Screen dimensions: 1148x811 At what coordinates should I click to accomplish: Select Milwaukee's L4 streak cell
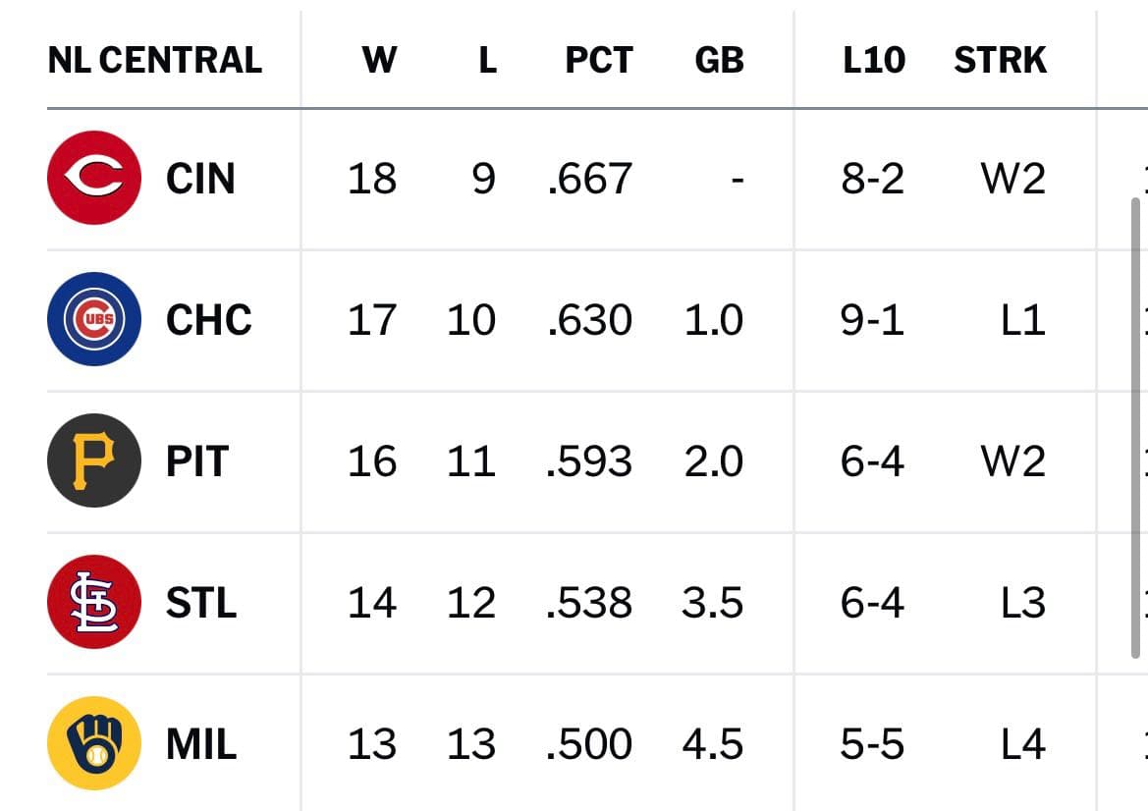pos(1023,743)
